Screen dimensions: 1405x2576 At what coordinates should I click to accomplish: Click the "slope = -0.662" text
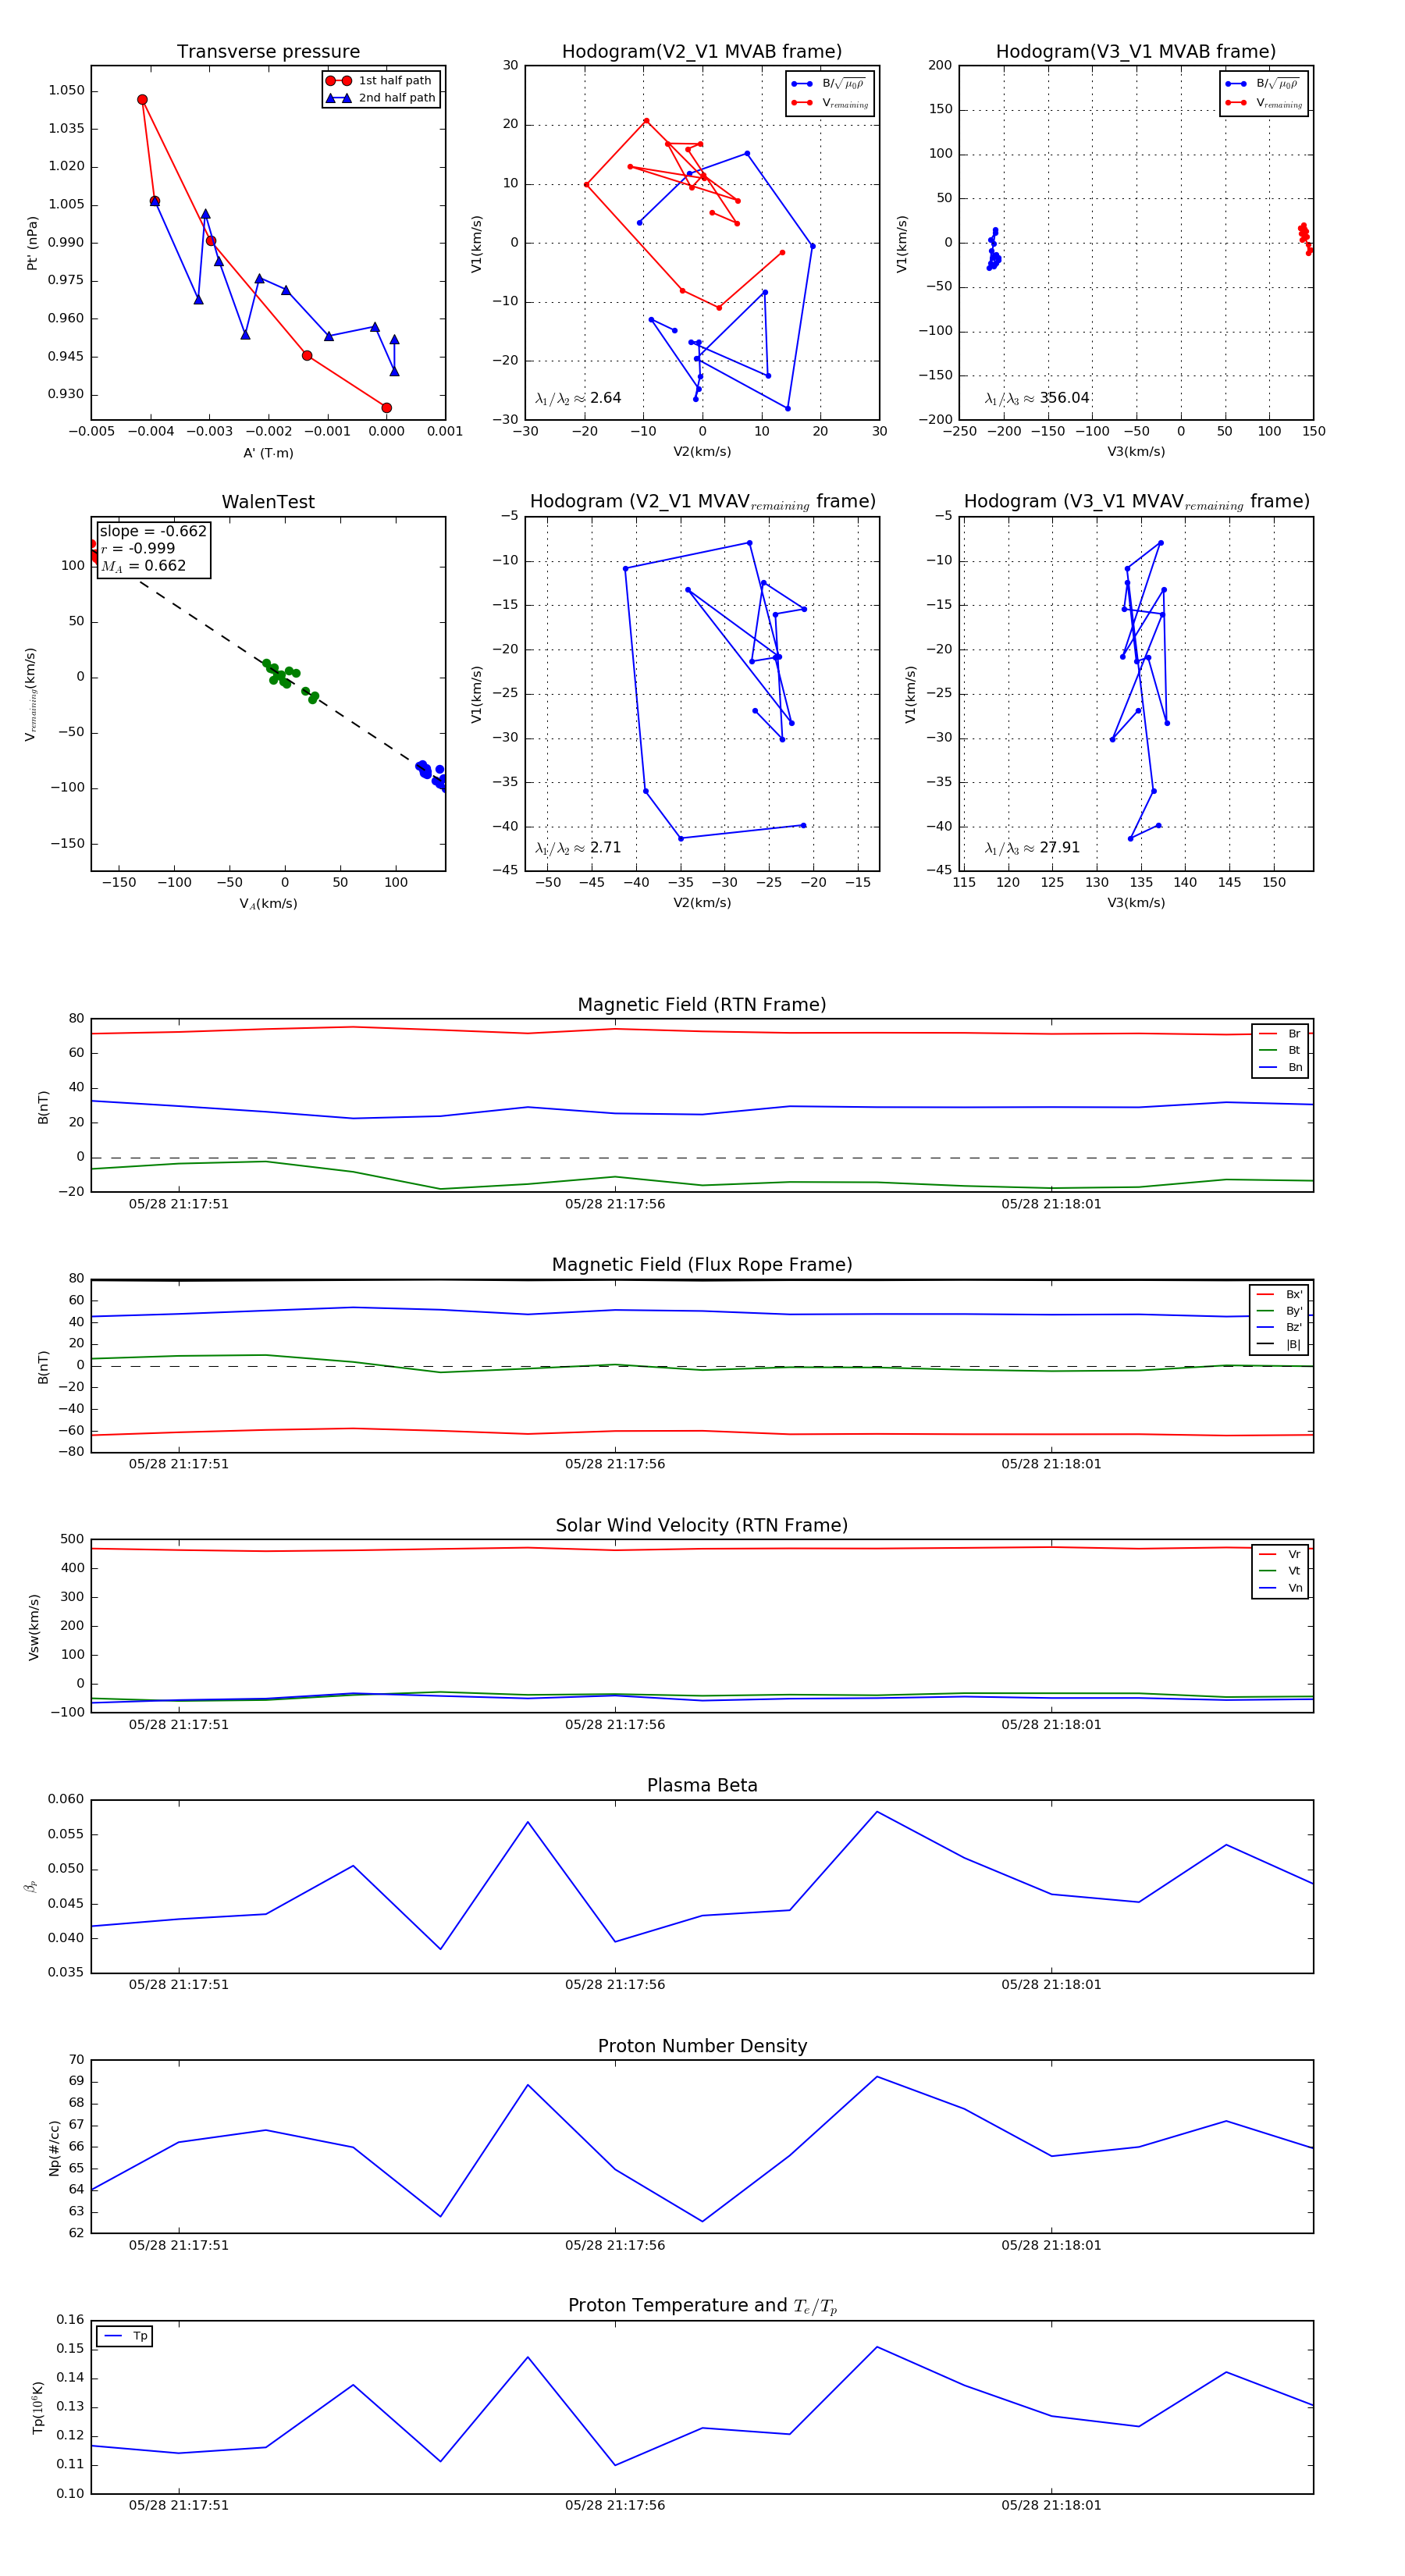[153, 531]
